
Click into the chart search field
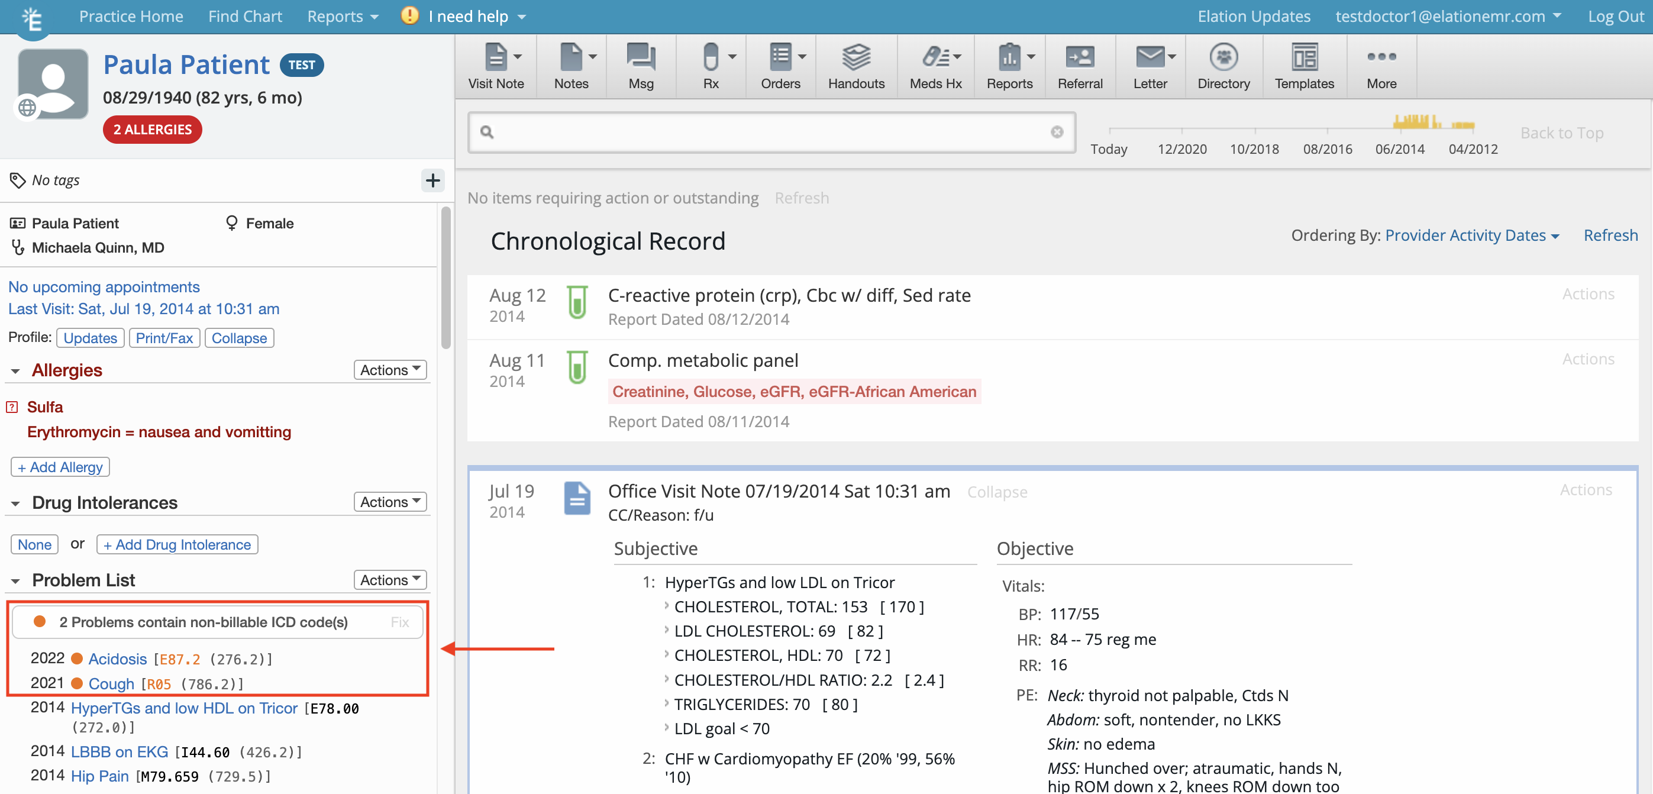[770, 132]
